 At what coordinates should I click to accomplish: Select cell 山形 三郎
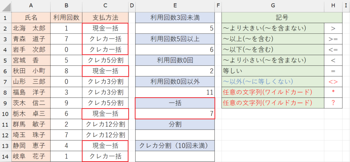coord(31,82)
